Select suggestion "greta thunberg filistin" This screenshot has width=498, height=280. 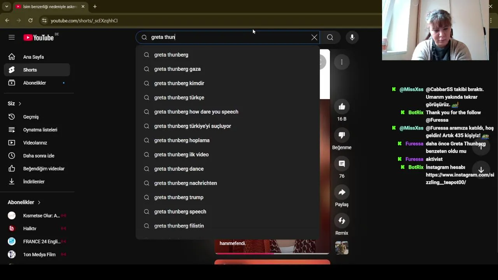(x=228, y=226)
